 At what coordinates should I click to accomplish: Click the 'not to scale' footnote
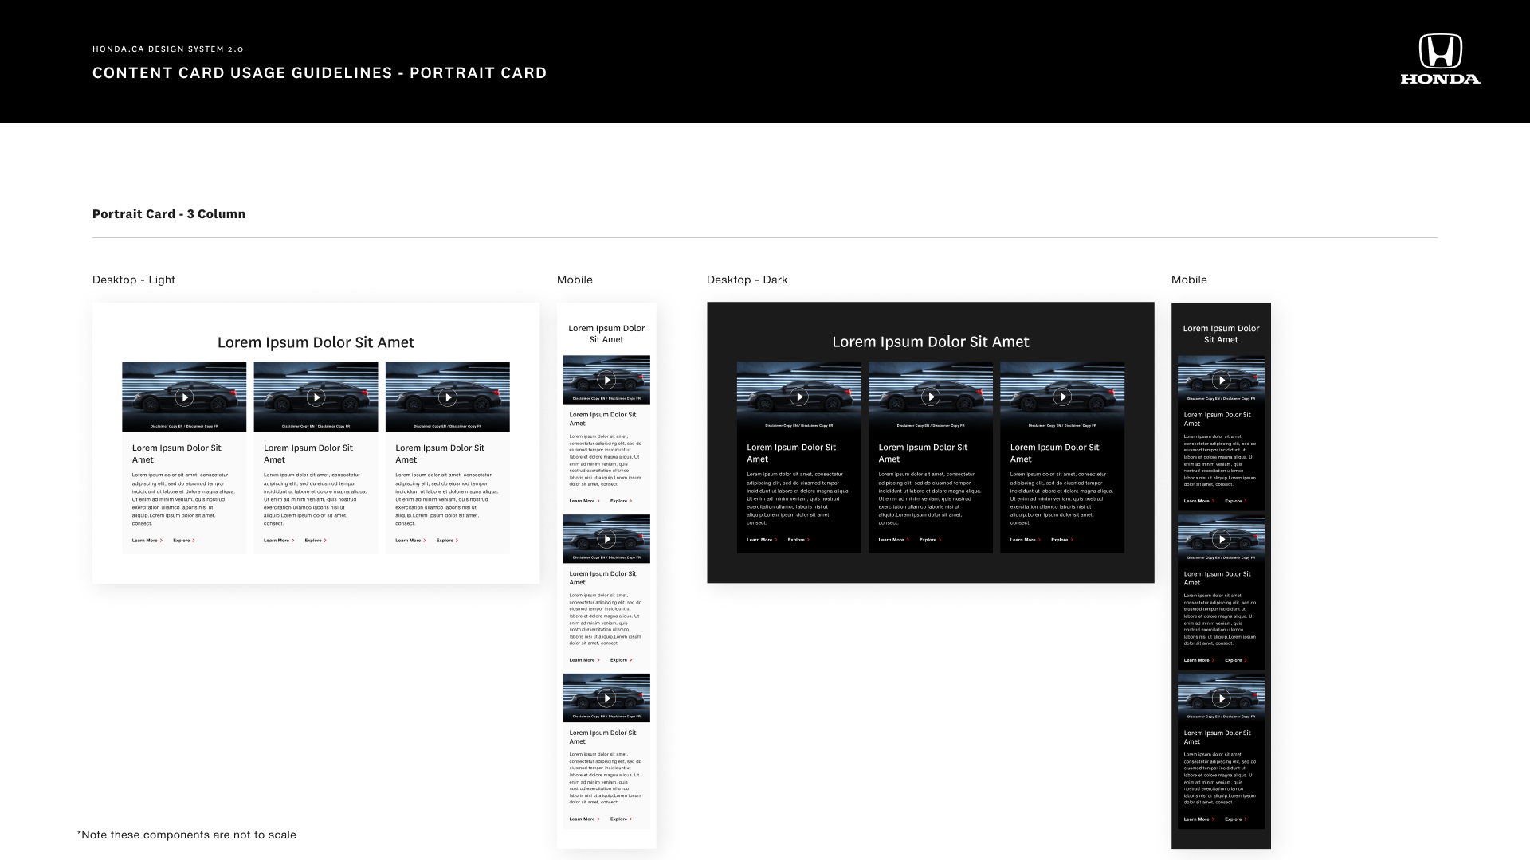pyautogui.click(x=186, y=835)
